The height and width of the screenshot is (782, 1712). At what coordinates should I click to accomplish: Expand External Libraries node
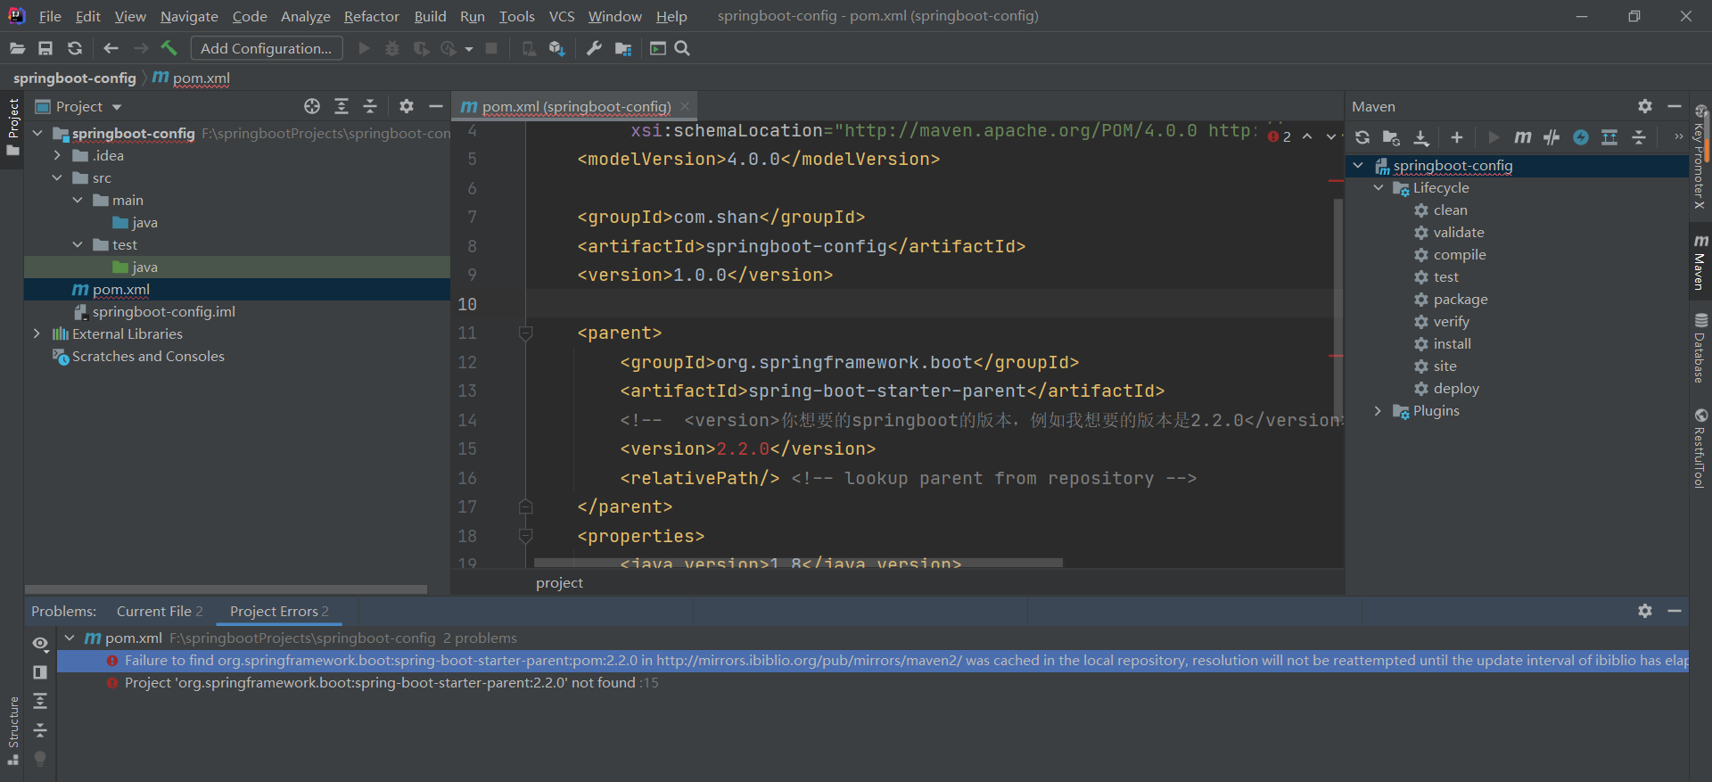click(37, 333)
